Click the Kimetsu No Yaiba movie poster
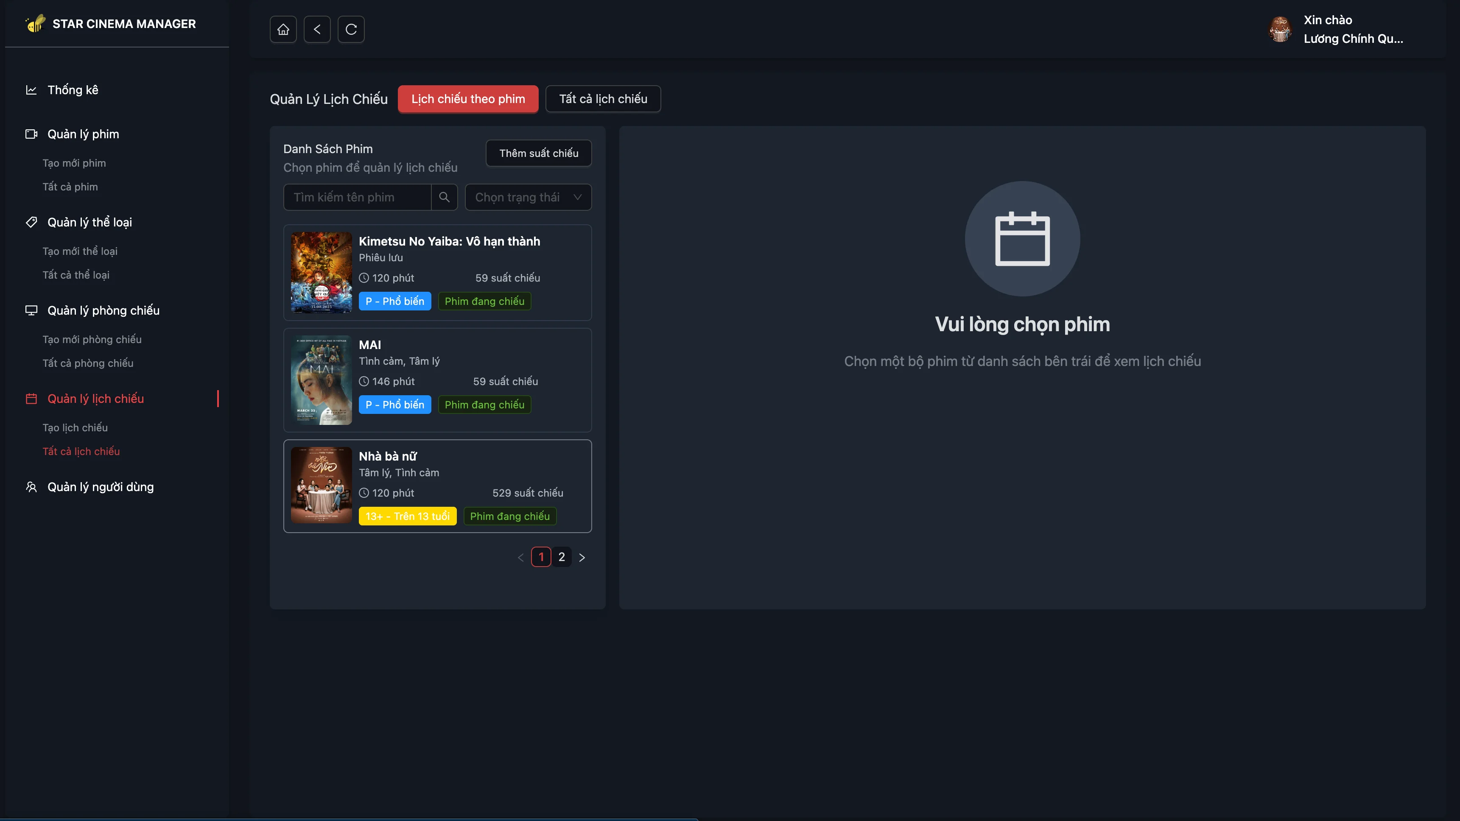 321,273
